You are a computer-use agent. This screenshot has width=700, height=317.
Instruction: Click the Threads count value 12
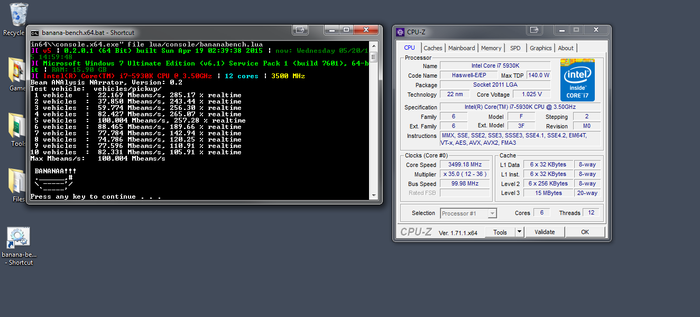tap(591, 213)
